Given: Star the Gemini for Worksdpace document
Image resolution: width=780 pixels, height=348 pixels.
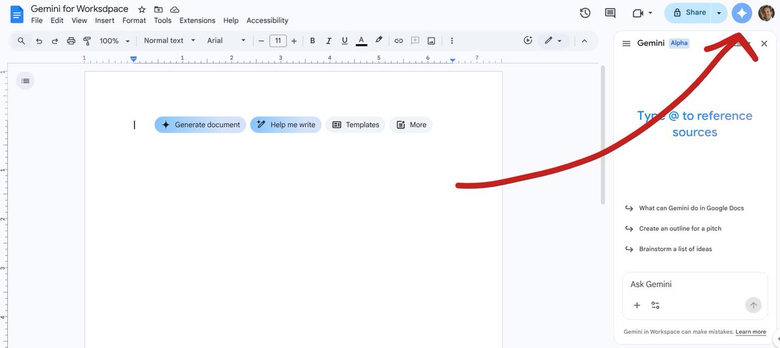Looking at the screenshot, I should (142, 10).
